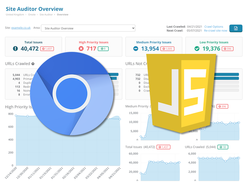Click the green Low Priority checkmark icon
The width and height of the screenshot is (249, 187).
197,49
